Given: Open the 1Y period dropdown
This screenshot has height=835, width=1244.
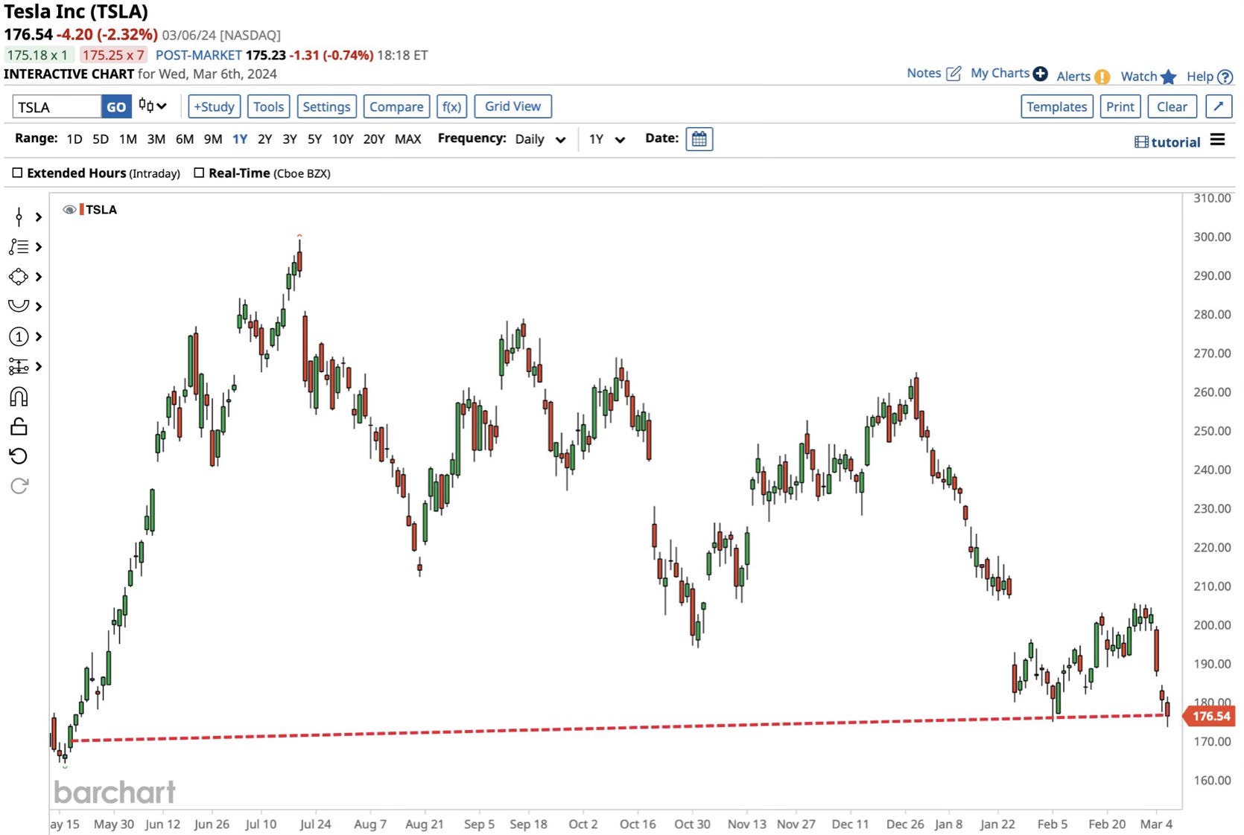Looking at the screenshot, I should [606, 139].
